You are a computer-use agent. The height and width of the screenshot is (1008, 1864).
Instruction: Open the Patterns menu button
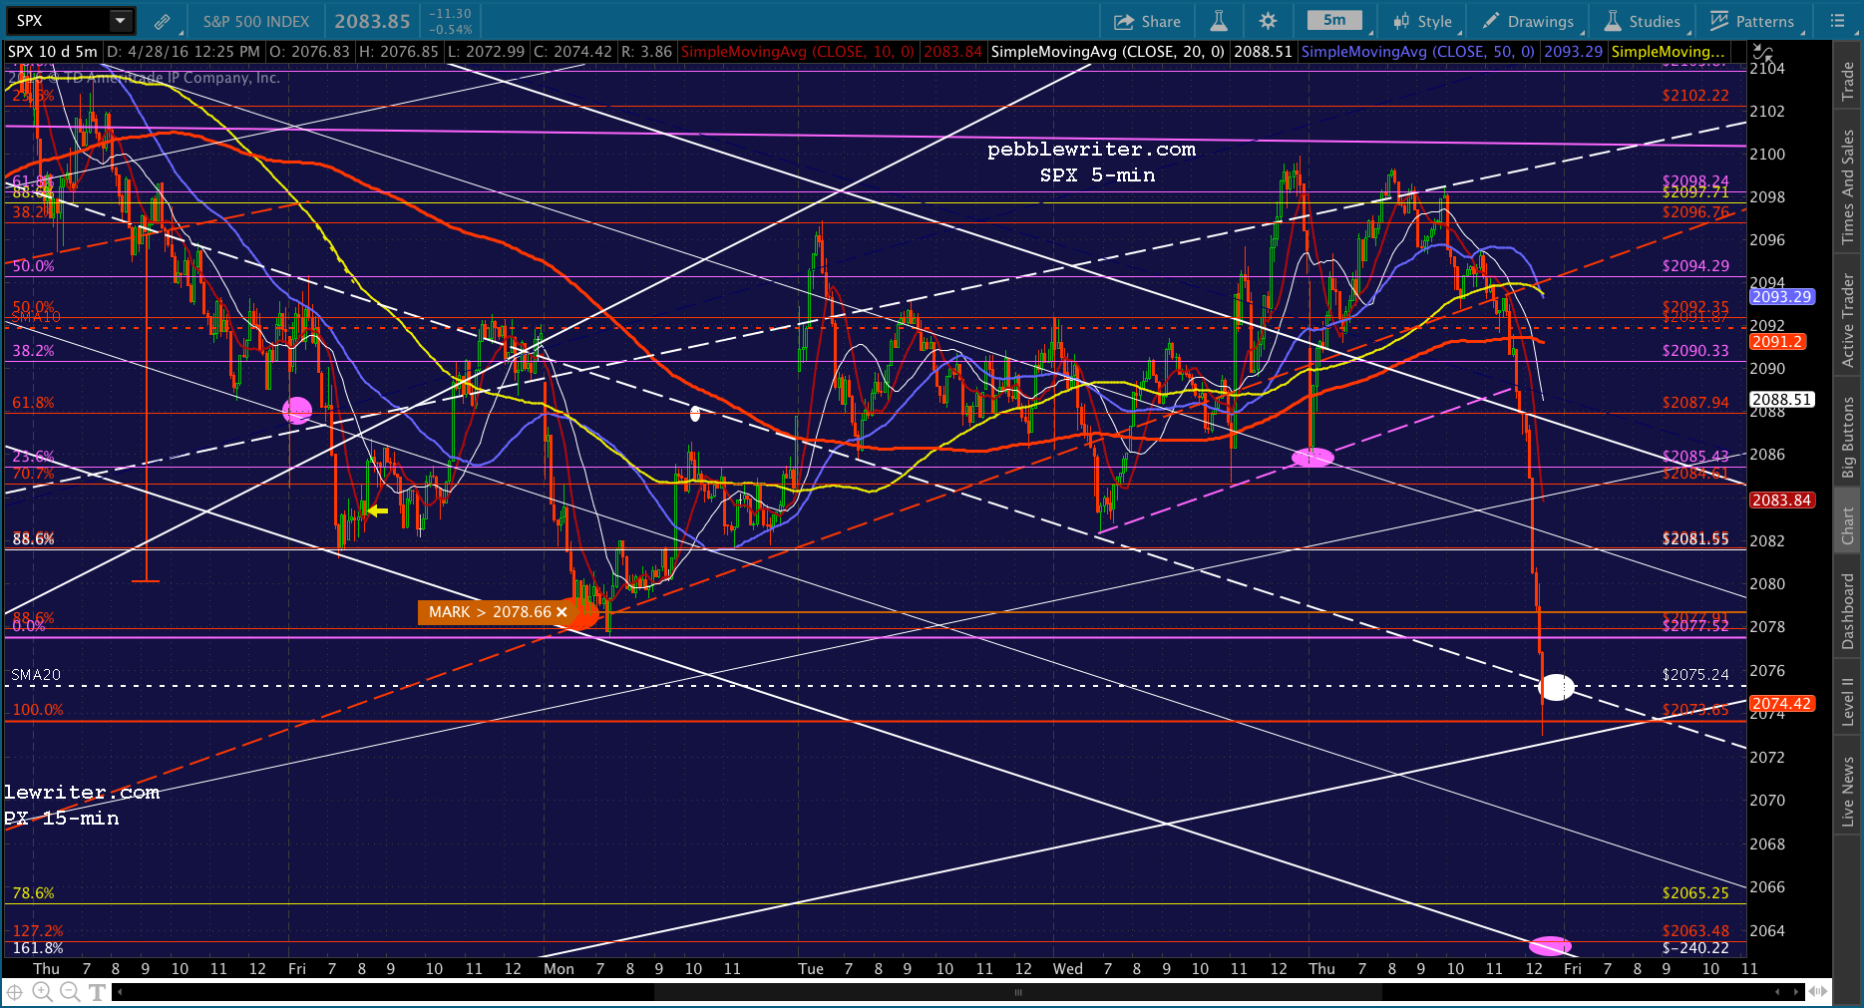coord(1752,21)
